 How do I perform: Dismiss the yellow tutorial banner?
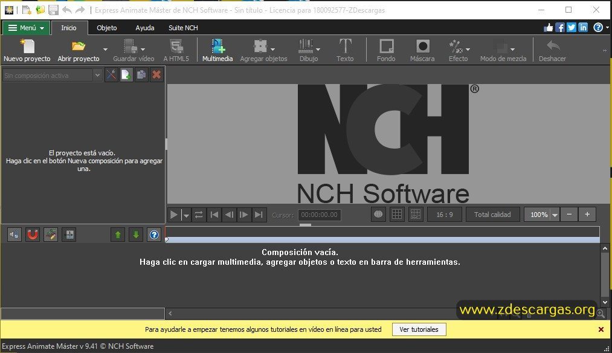pyautogui.click(x=601, y=329)
